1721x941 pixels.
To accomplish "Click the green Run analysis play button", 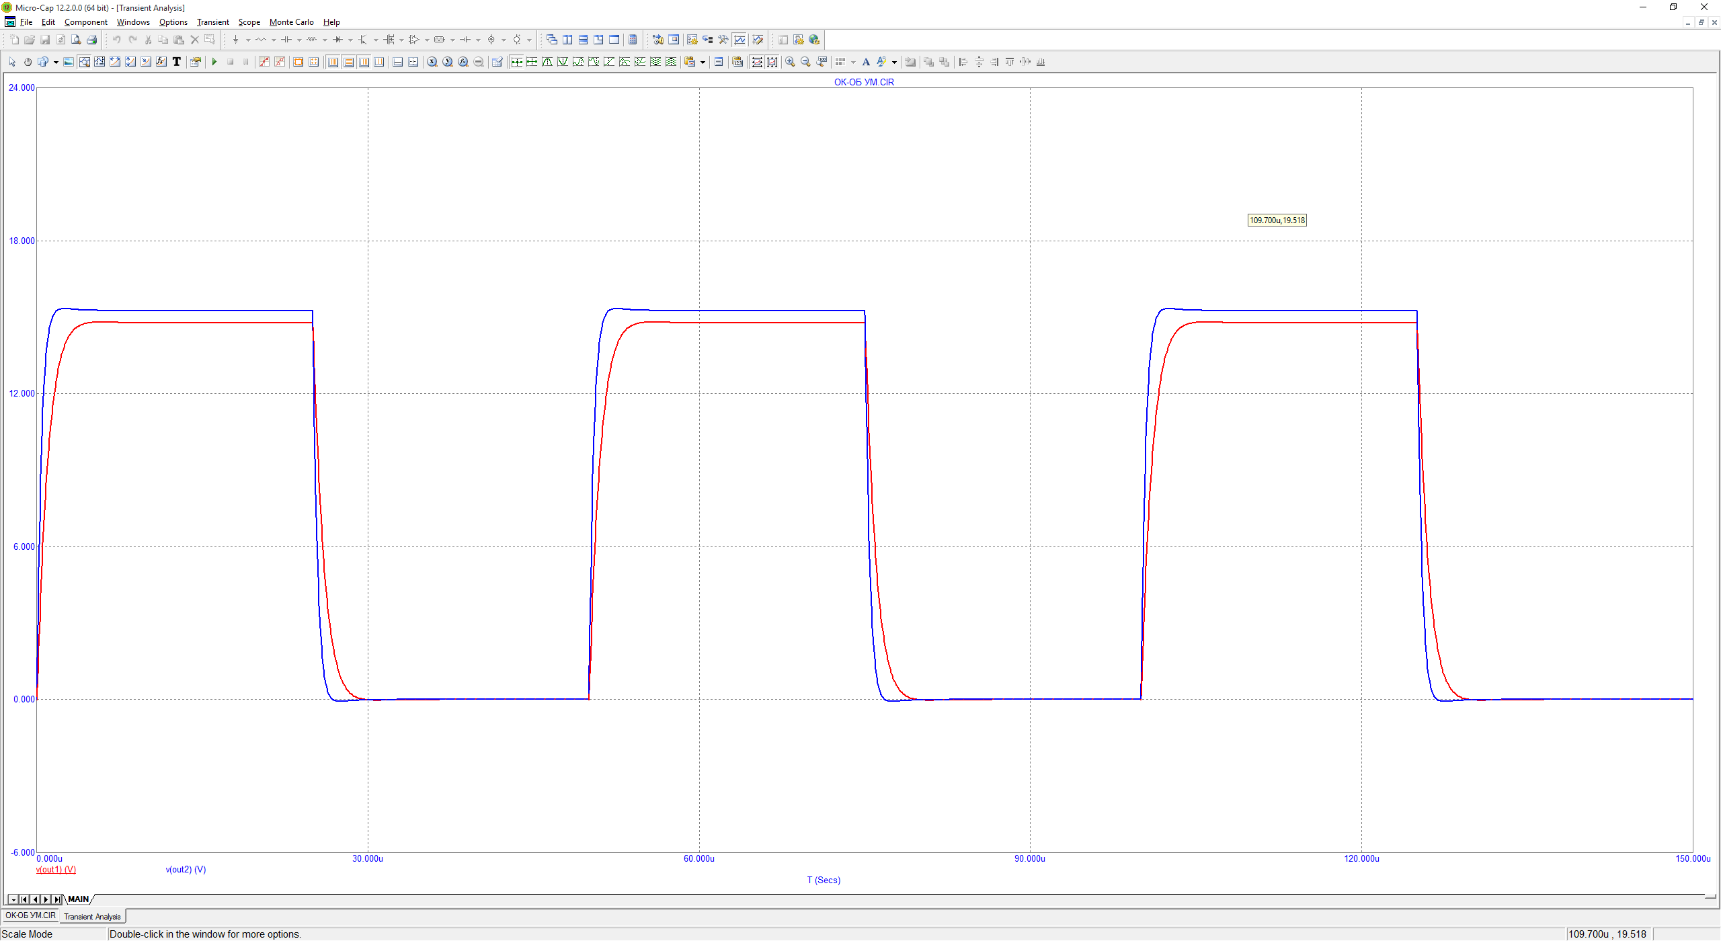I will coord(214,62).
